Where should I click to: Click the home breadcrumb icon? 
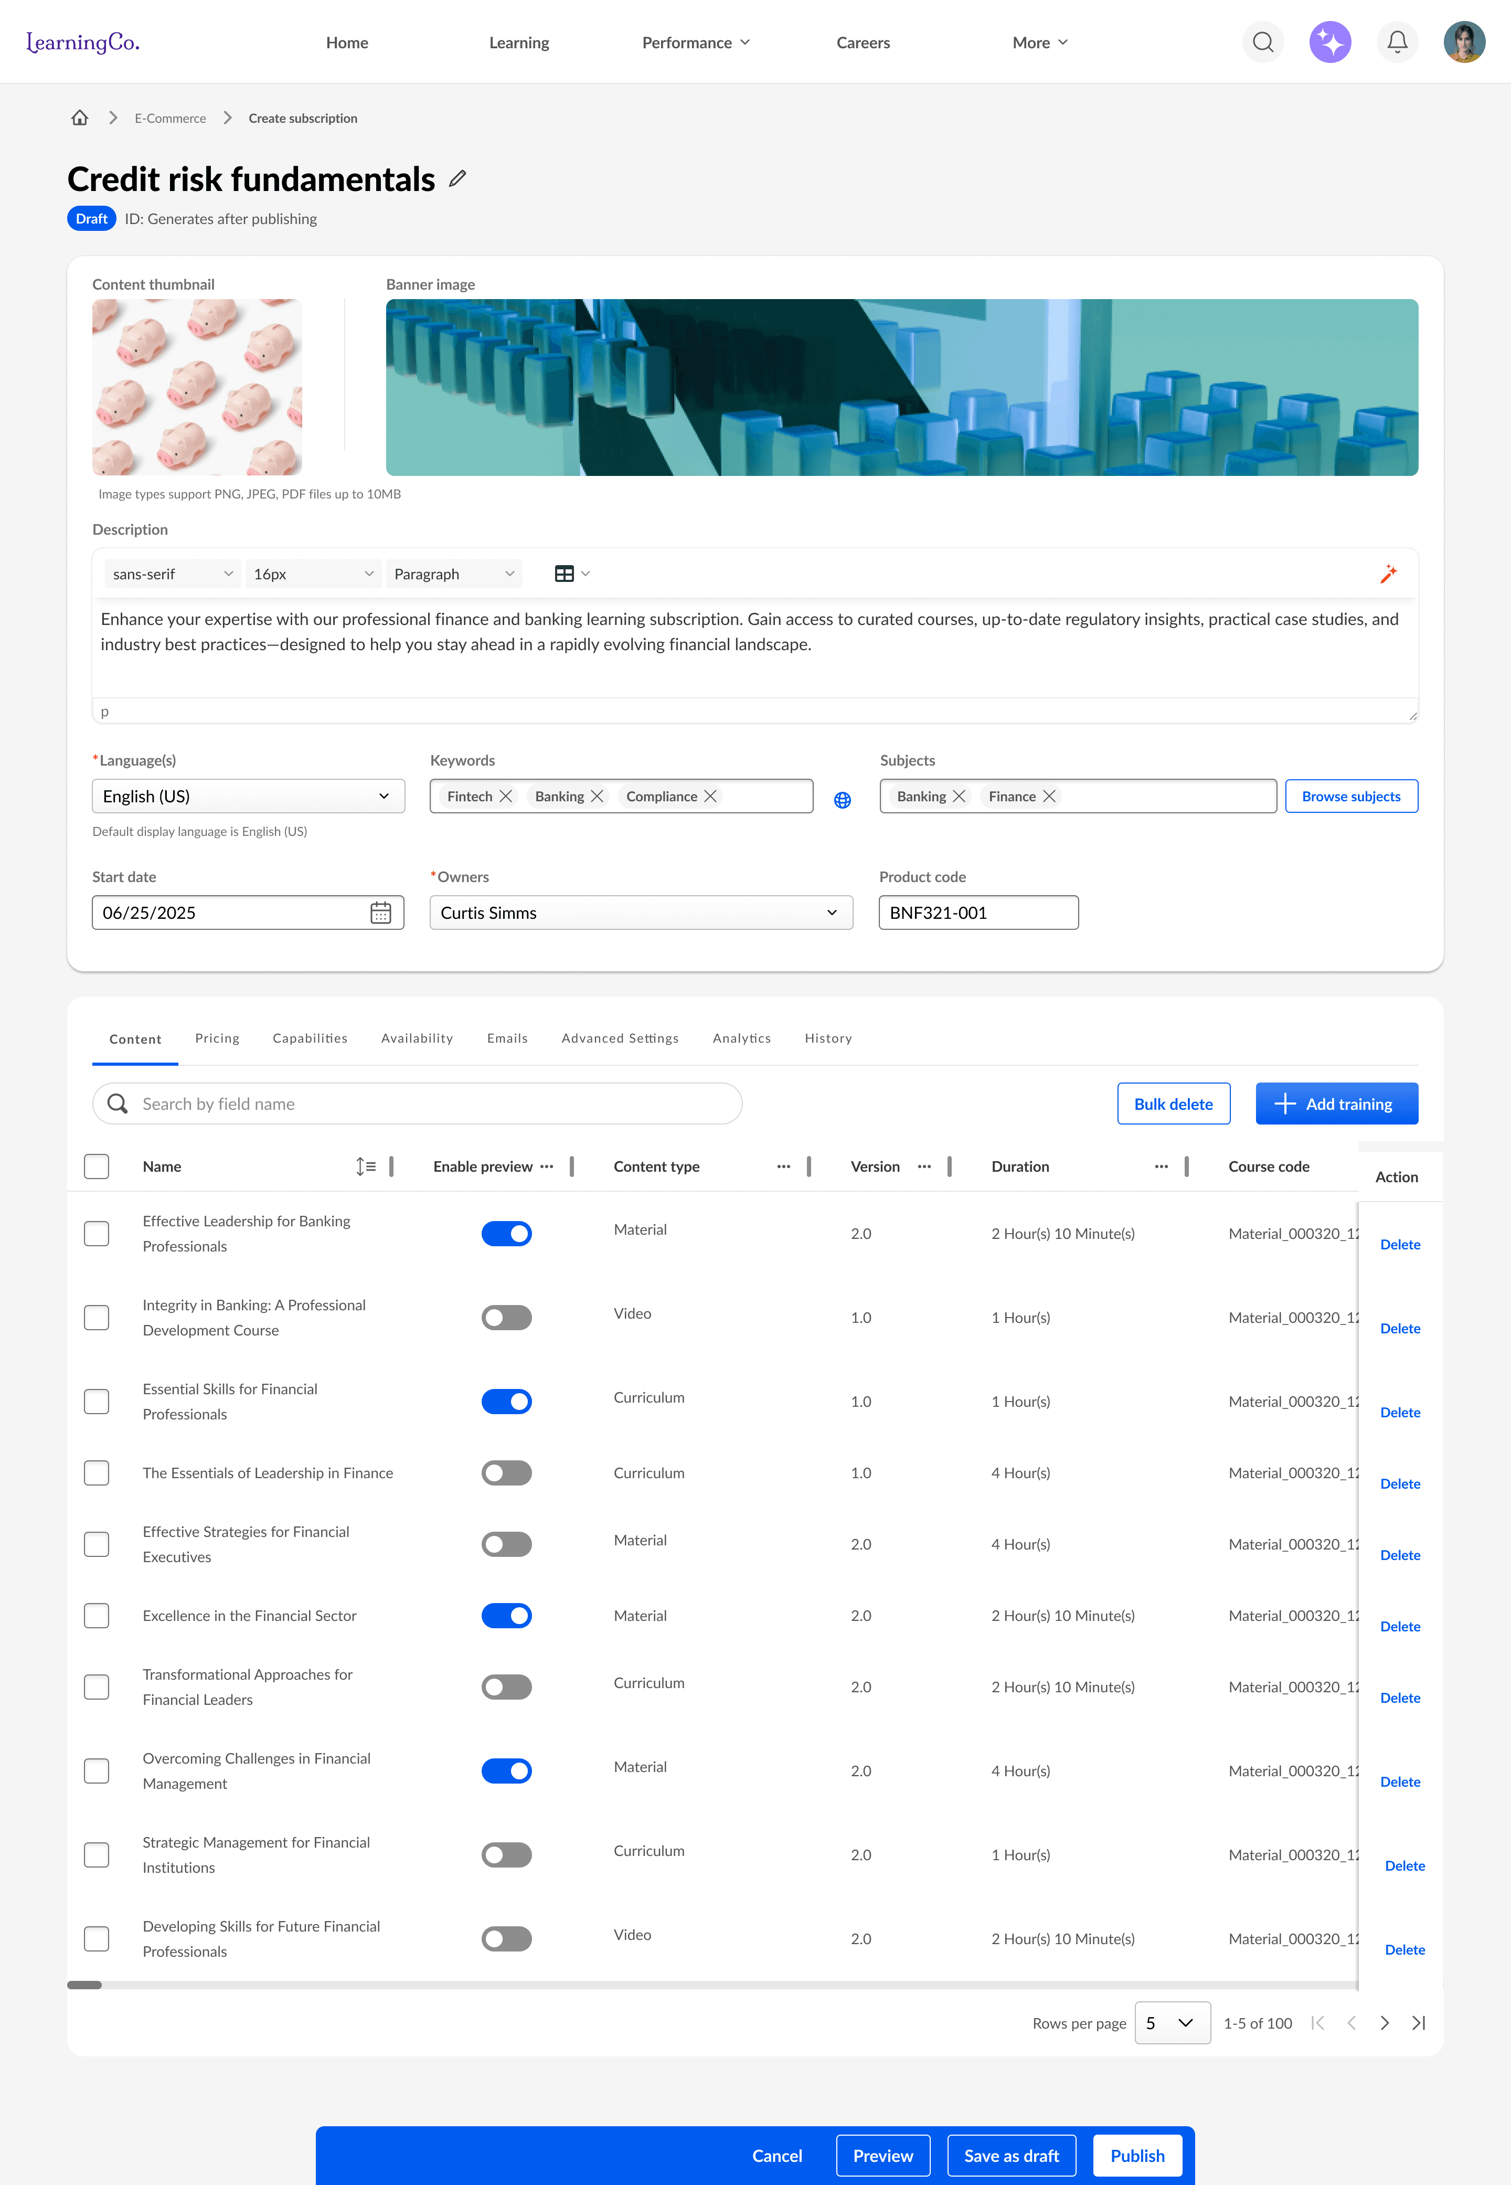pos(80,119)
